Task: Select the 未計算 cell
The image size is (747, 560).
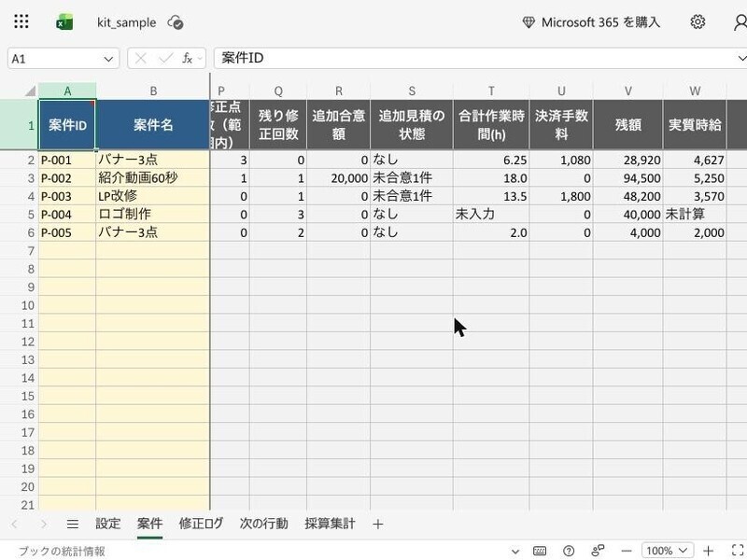Action: coord(695,215)
